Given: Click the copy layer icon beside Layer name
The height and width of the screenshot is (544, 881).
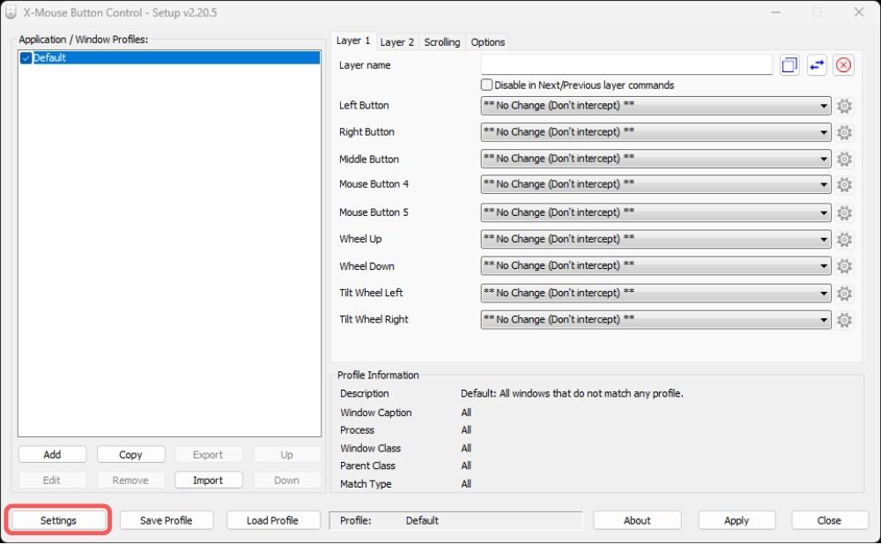Looking at the screenshot, I should click(x=789, y=65).
